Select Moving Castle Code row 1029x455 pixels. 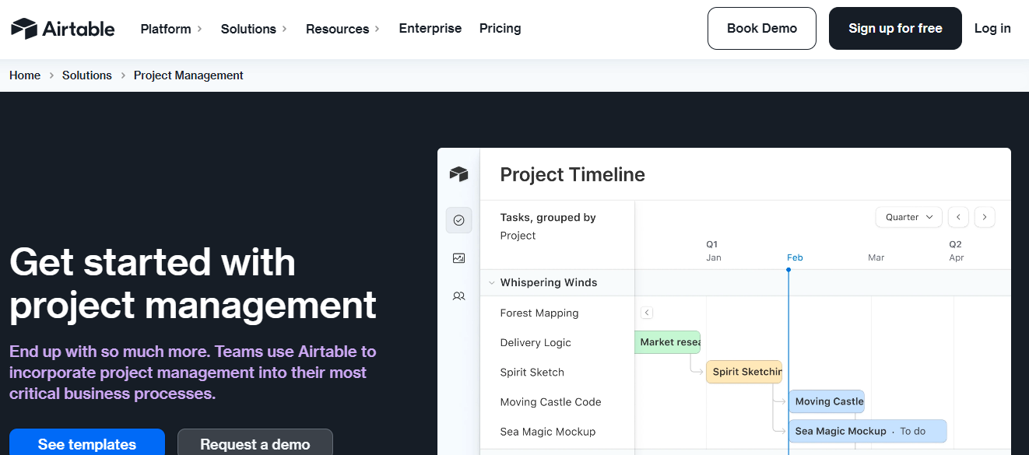[x=551, y=402]
